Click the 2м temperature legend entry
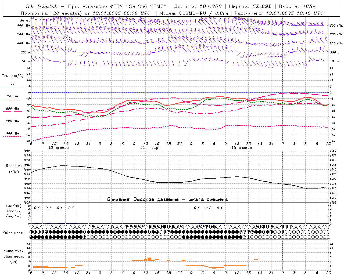 (x=12, y=84)
